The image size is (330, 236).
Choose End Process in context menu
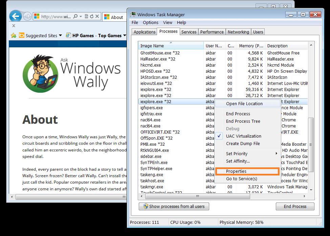pyautogui.click(x=248, y=114)
